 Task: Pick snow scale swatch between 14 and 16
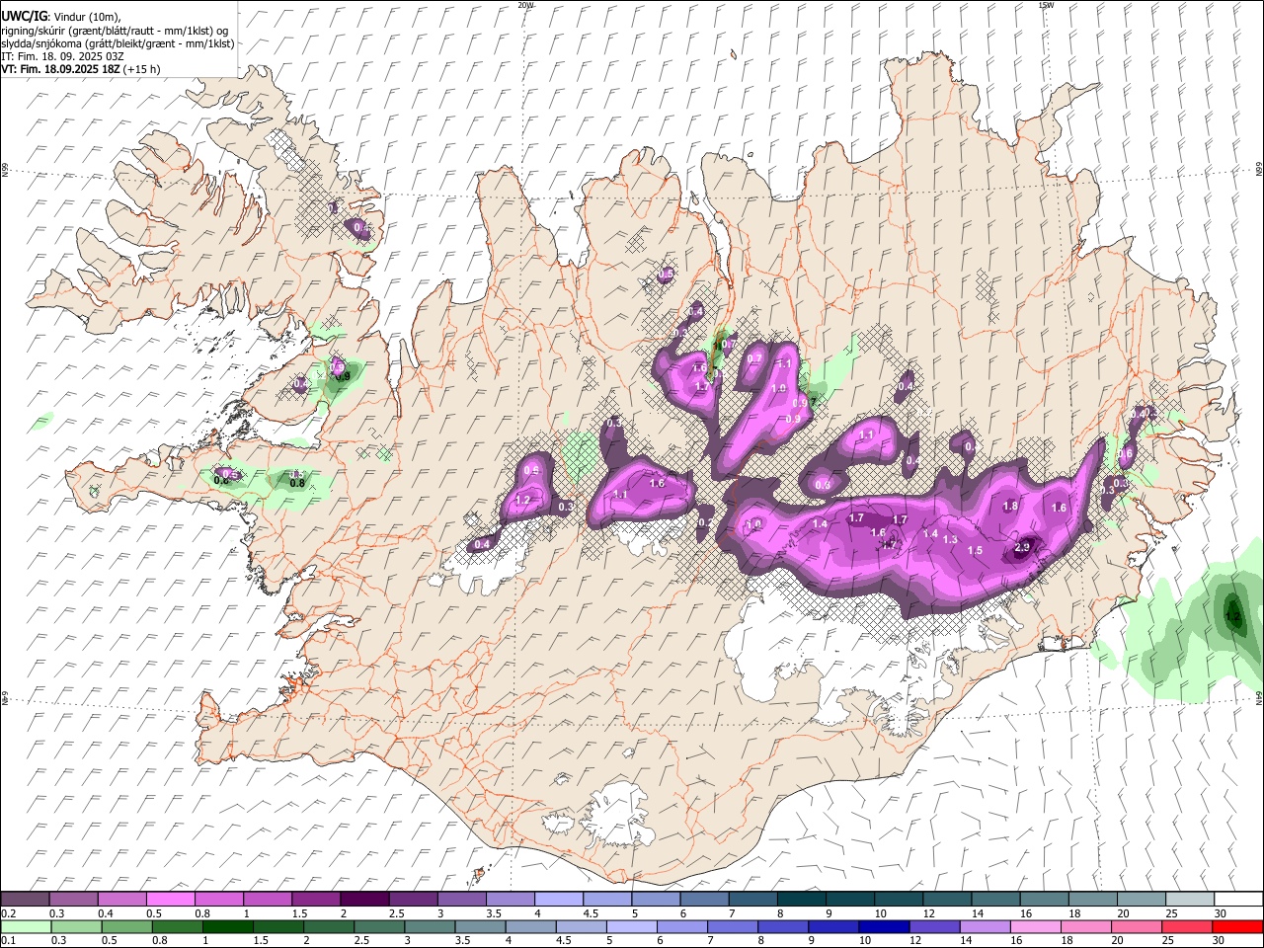(x=995, y=900)
